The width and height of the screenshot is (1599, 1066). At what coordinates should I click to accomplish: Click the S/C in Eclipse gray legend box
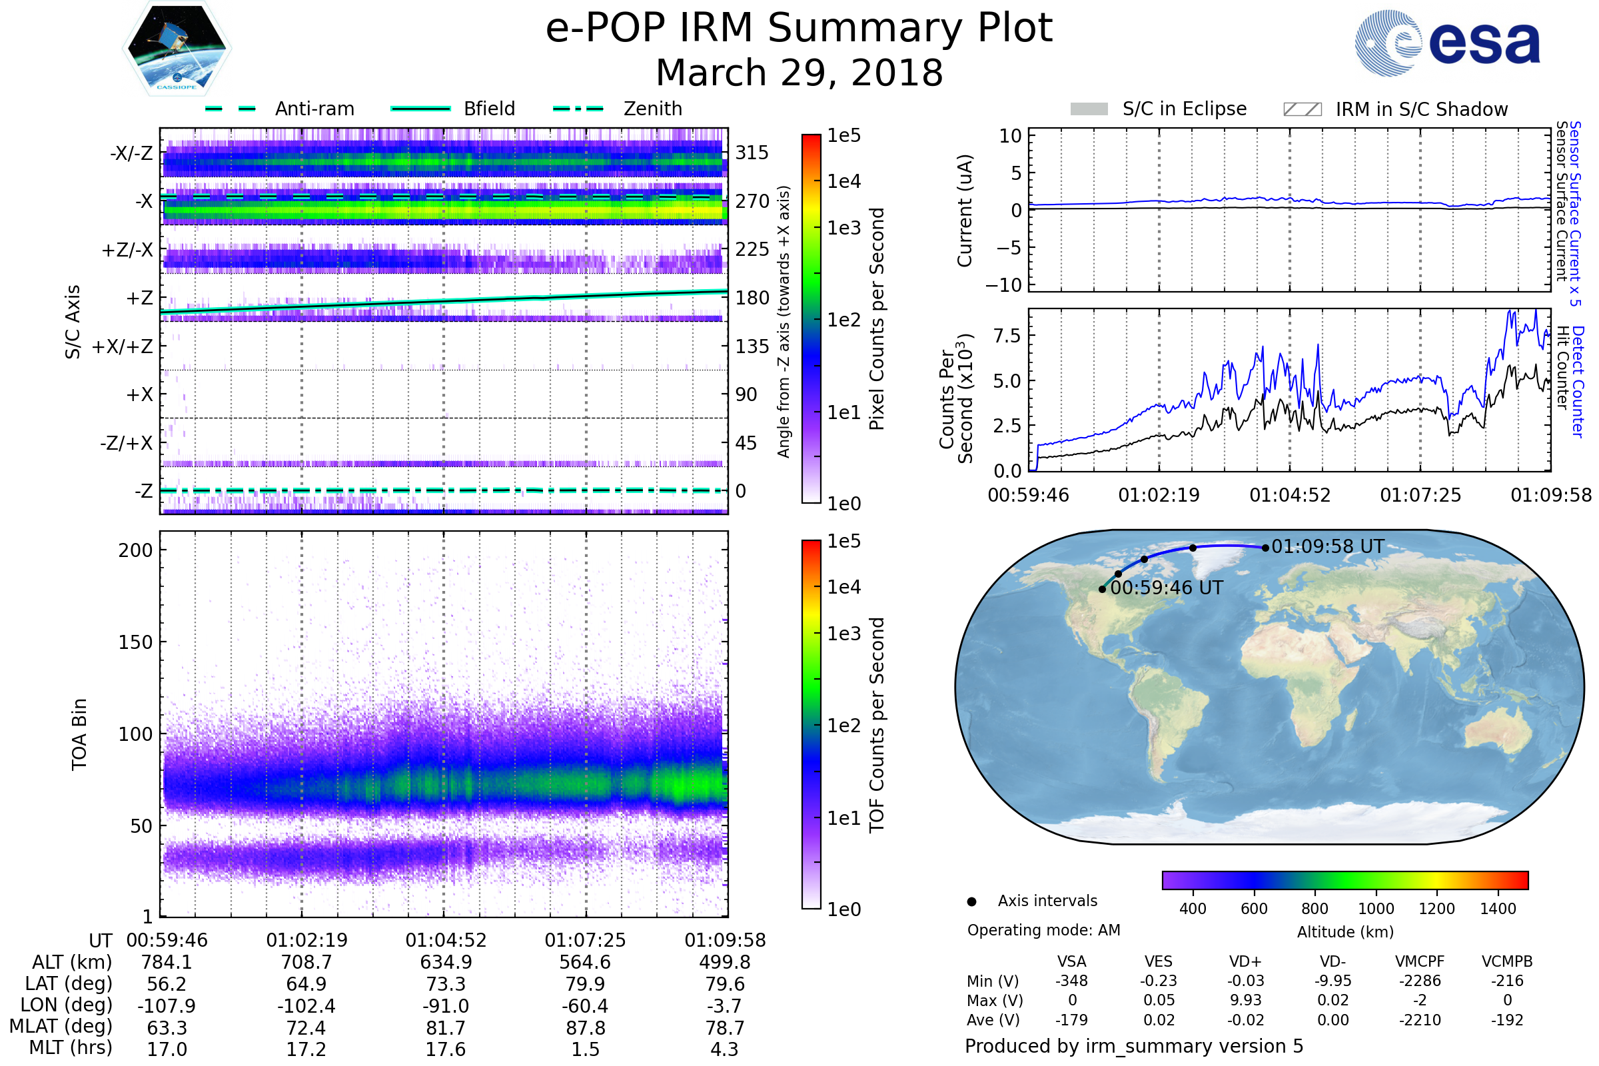pyautogui.click(x=1089, y=109)
